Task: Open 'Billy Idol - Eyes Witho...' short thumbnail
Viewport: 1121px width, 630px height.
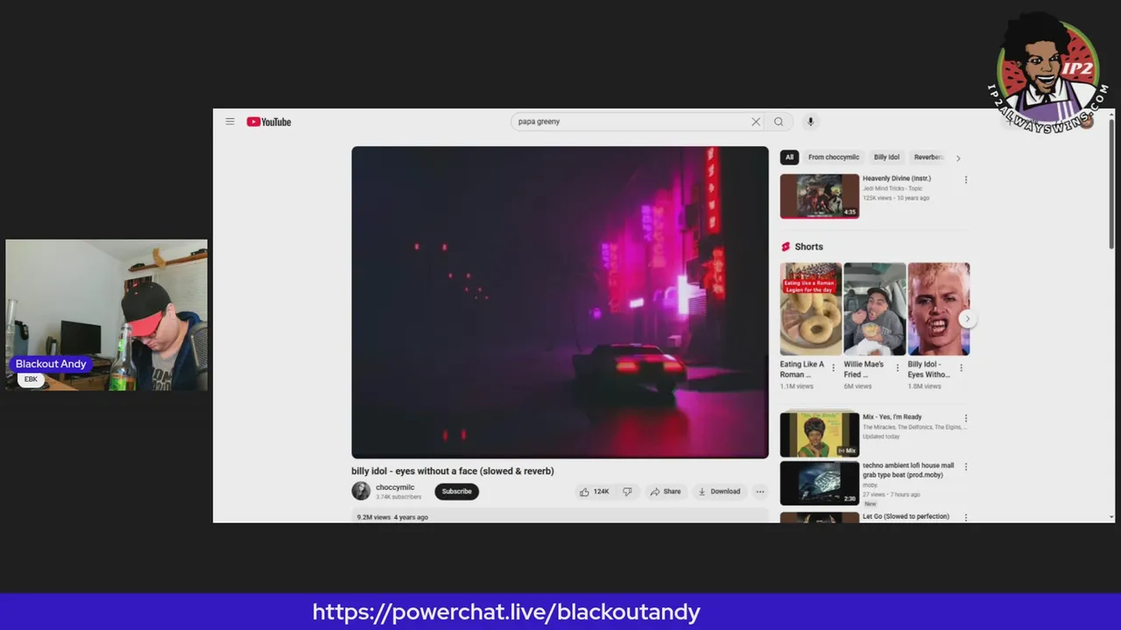Action: (939, 309)
